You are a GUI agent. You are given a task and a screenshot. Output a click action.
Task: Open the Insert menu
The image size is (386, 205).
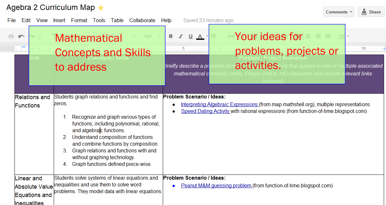59,20
